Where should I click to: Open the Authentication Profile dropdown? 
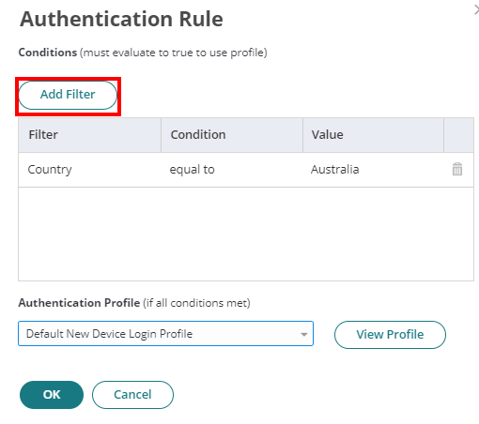point(165,333)
